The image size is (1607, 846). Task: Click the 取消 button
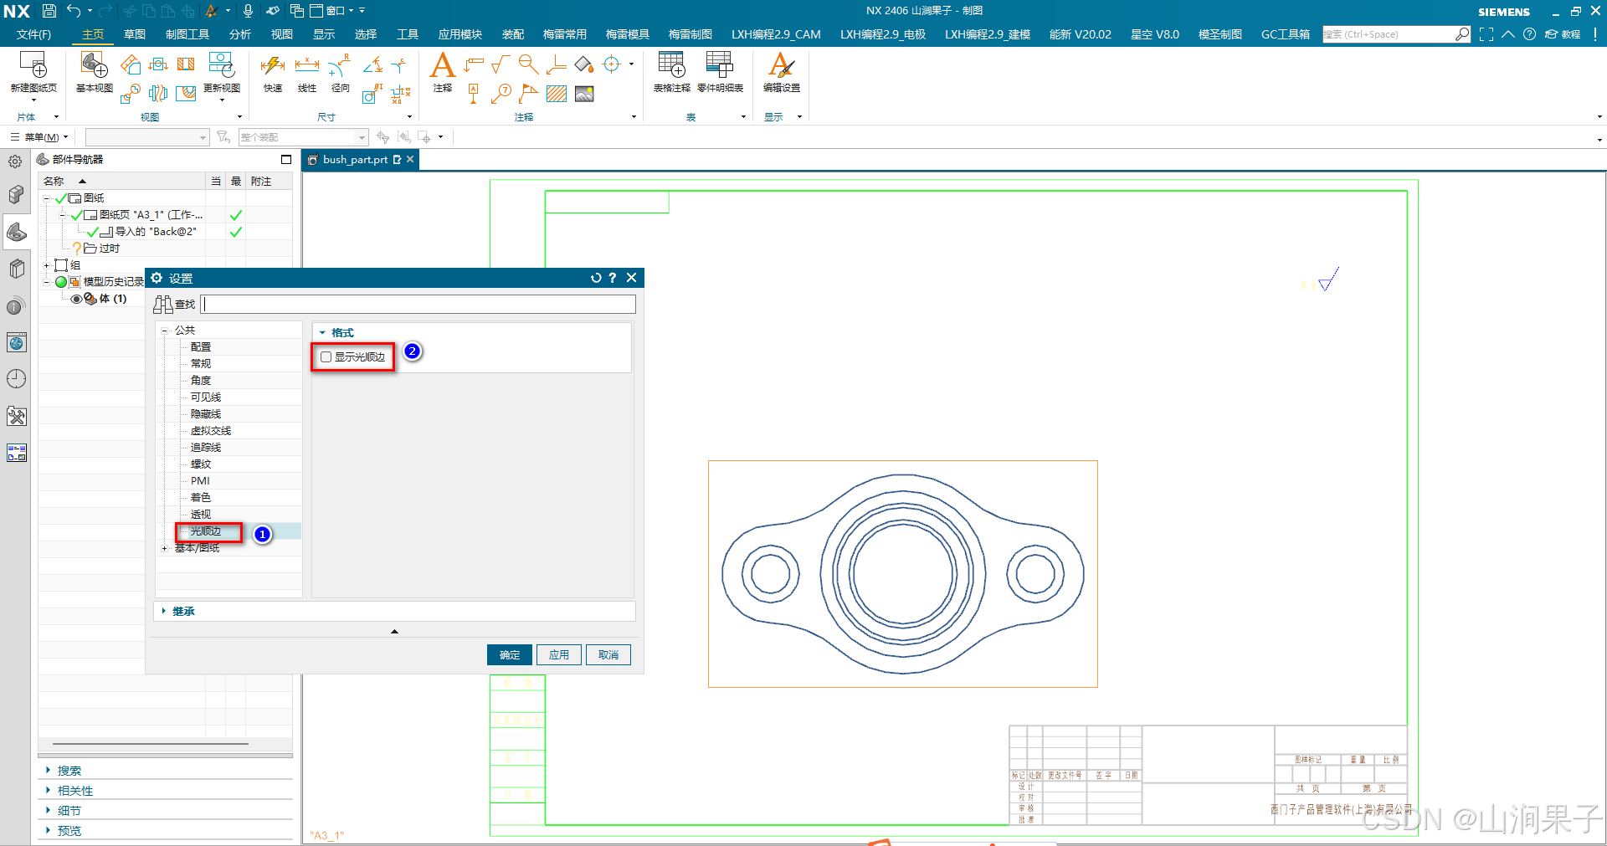[x=608, y=655]
